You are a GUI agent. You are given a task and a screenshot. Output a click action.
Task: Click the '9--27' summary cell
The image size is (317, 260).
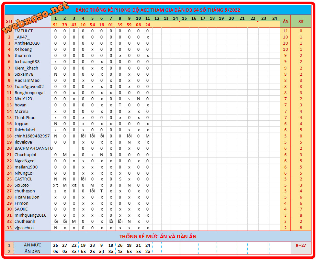coord(301,245)
